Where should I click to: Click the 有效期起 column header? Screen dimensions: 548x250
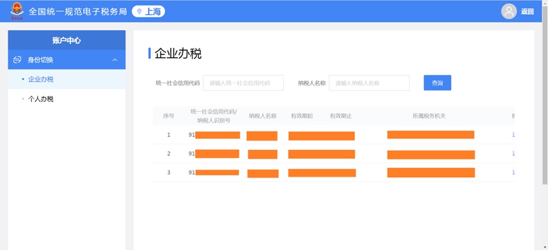[302, 116]
